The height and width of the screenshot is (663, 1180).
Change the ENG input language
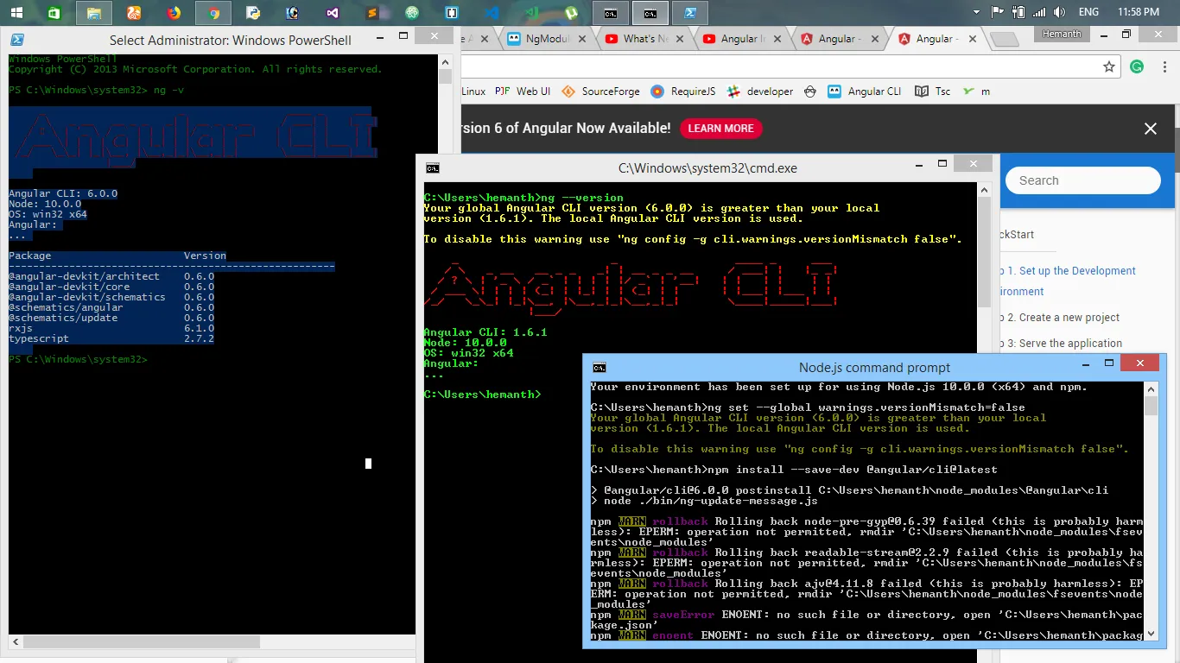click(x=1089, y=12)
